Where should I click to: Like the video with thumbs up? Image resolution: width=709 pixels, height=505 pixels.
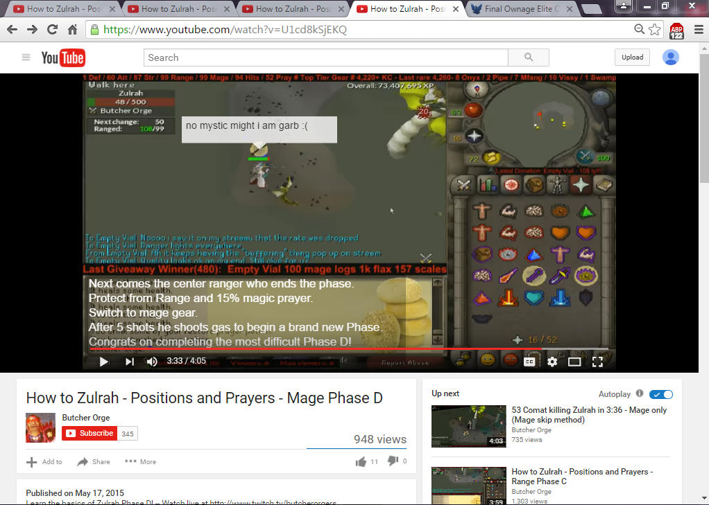361,461
